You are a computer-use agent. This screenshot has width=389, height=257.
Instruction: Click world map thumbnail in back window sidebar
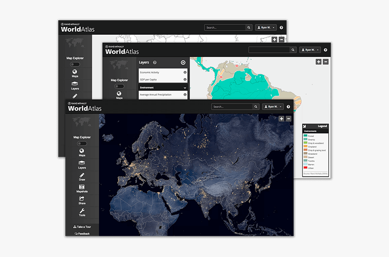pos(75,43)
